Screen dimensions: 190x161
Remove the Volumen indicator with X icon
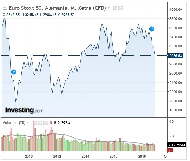click(x=45, y=122)
